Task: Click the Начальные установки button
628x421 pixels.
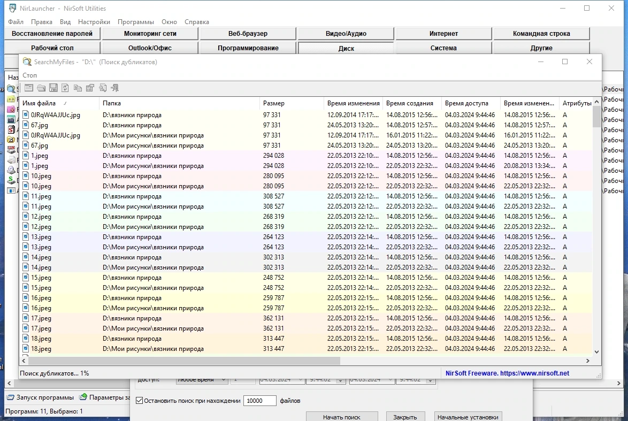Action: pos(468,417)
